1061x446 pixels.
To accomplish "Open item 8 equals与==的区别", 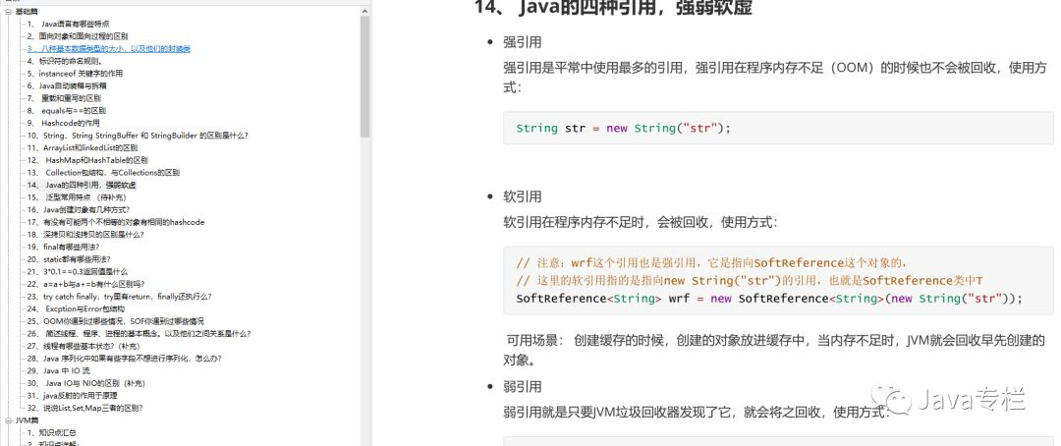I will (67, 110).
